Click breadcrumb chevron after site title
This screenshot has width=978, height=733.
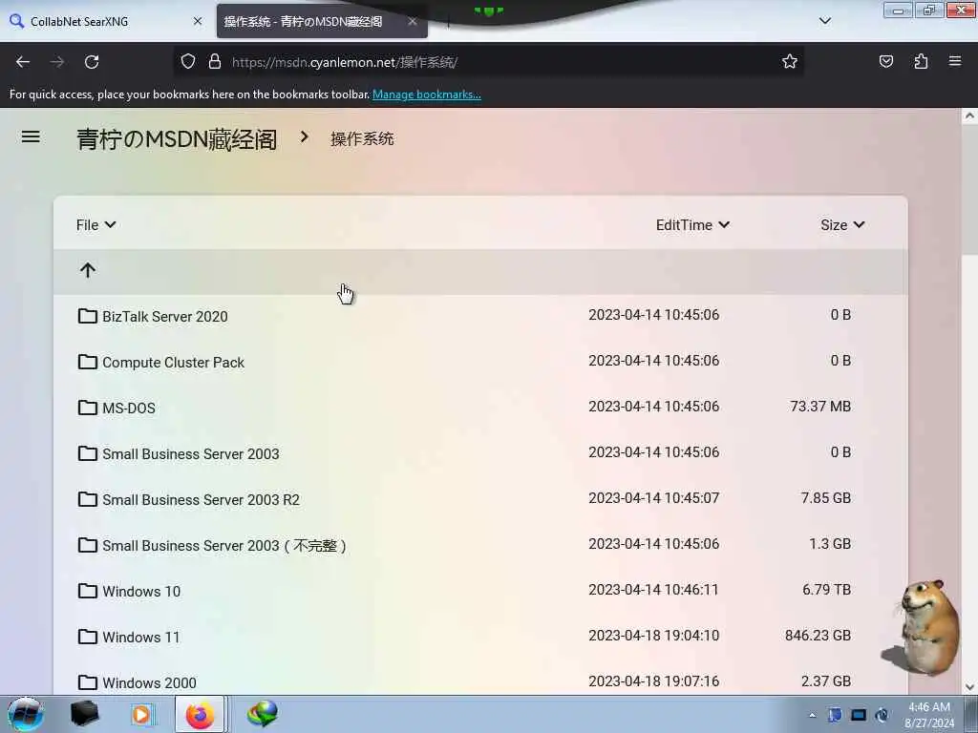click(x=304, y=136)
